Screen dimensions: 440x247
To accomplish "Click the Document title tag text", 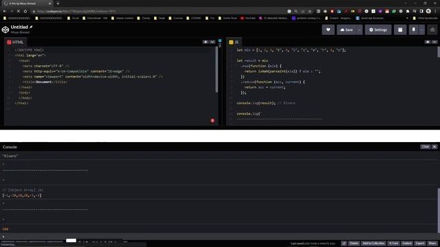I will (43, 82).
